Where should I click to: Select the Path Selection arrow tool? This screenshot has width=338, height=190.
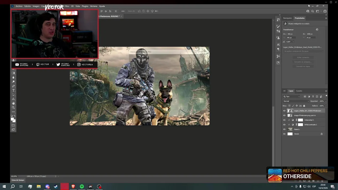[x=13, y=94]
